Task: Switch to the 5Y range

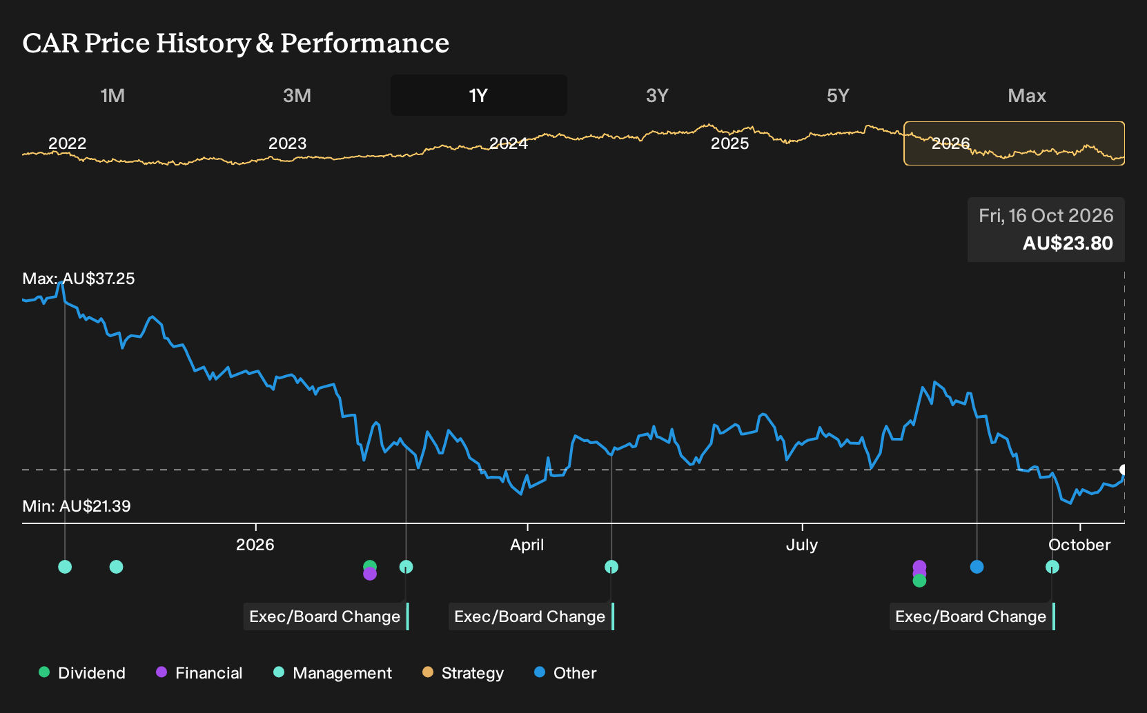Action: 838,95
